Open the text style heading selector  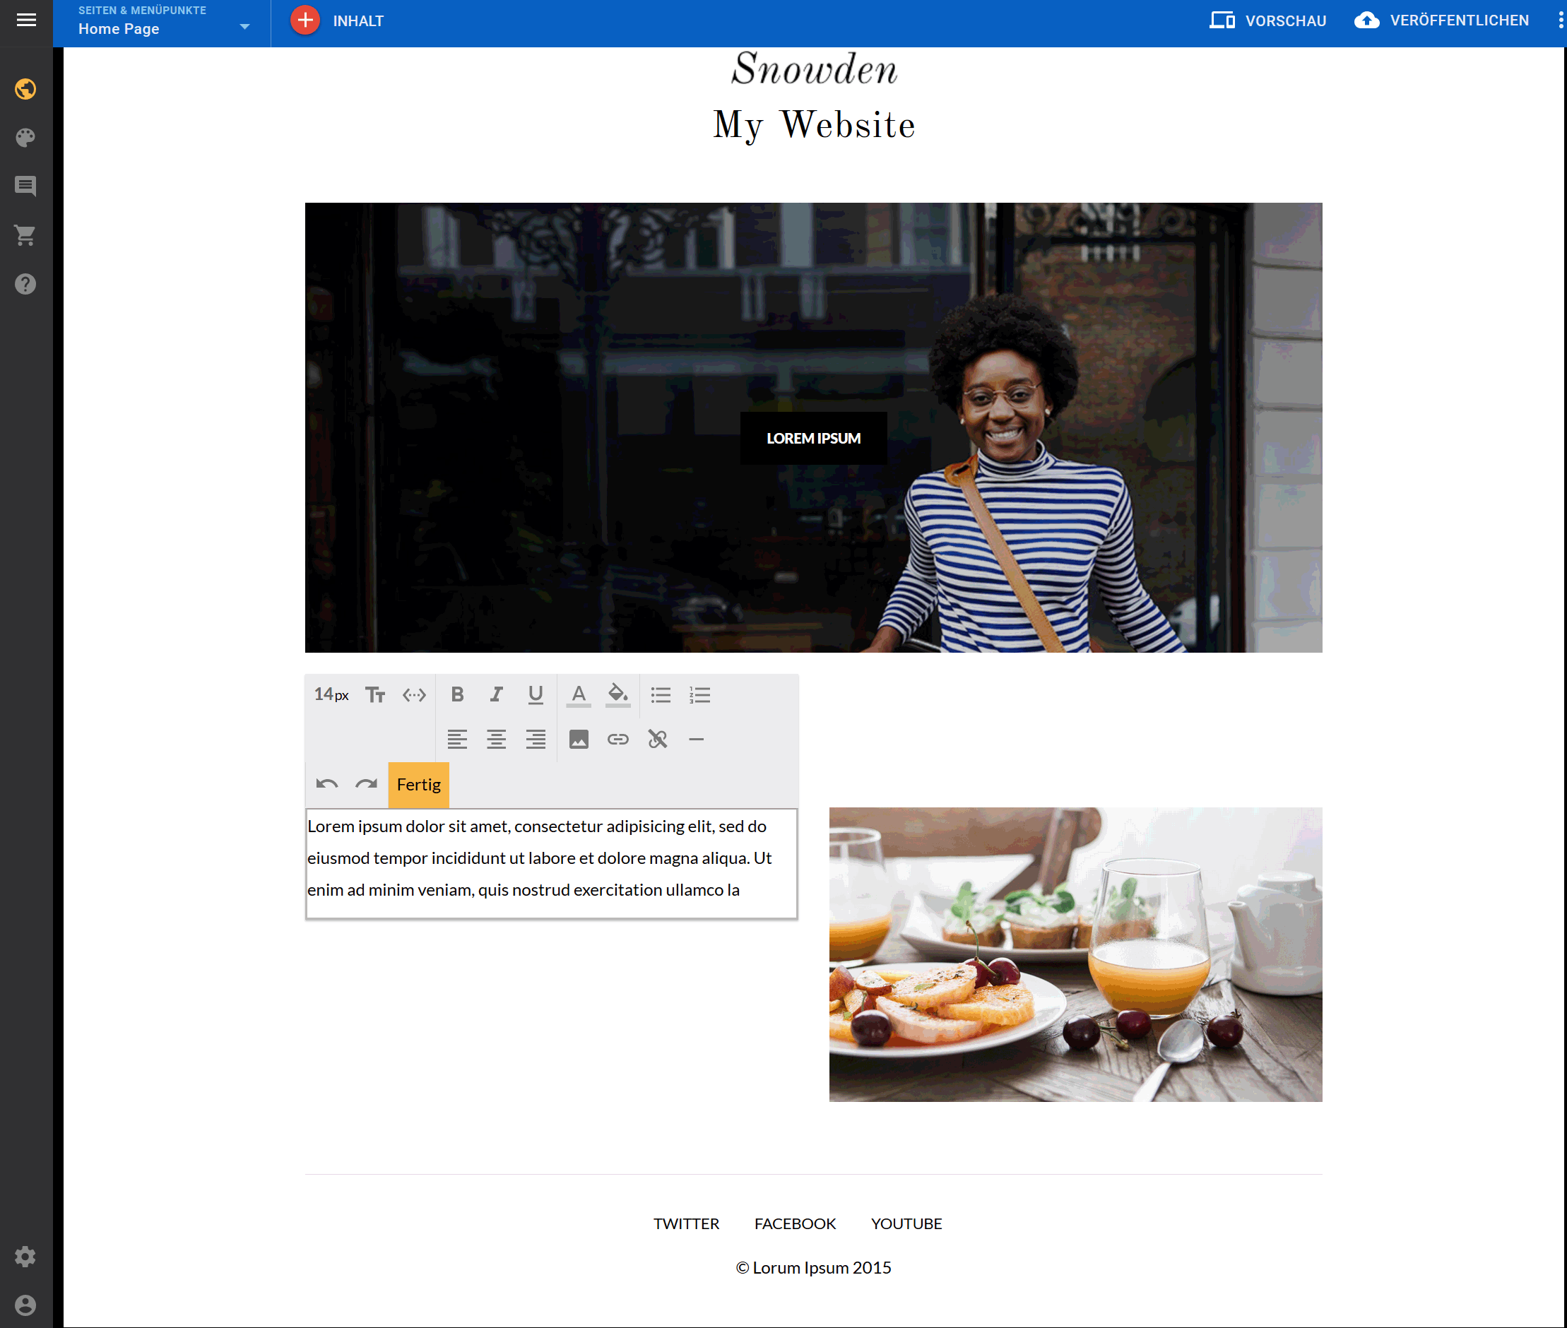[x=375, y=694]
